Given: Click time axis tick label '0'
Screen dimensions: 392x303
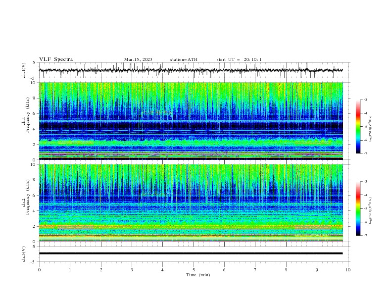Looking at the screenshot, I should [39, 270].
